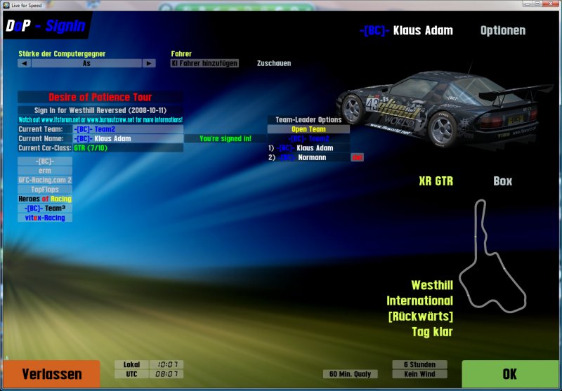Choose the 'TopFlops' team
Viewport: 562px width, 391px height.
[x=45, y=190]
